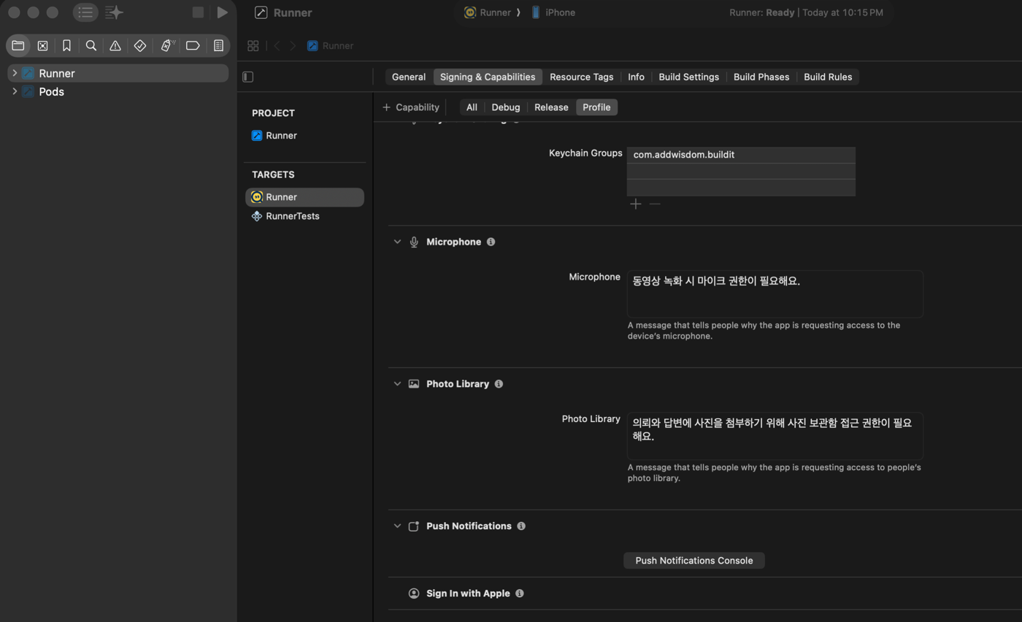Filter capabilities to the Release configuration
1022x622 pixels.
coord(551,107)
